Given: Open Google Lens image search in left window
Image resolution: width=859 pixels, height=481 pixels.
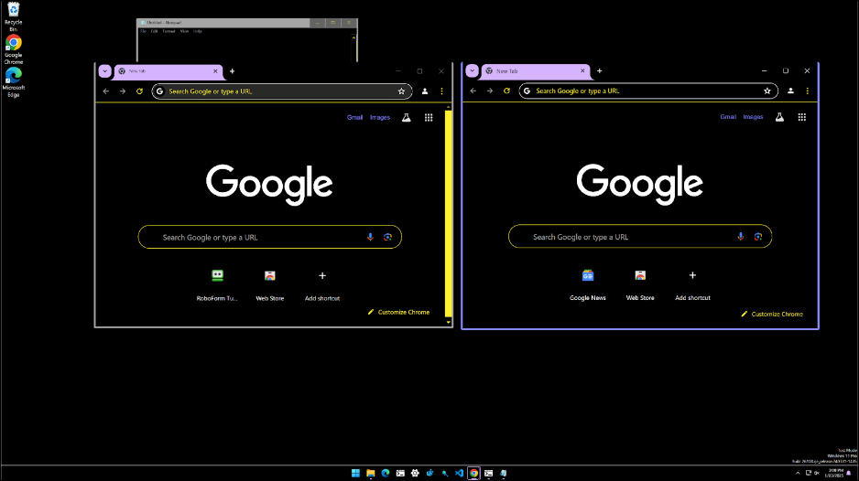Looking at the screenshot, I should coord(387,237).
